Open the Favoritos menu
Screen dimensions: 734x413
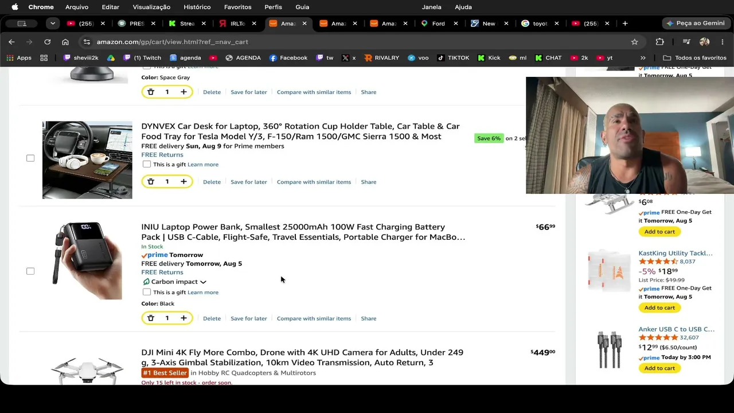(237, 7)
